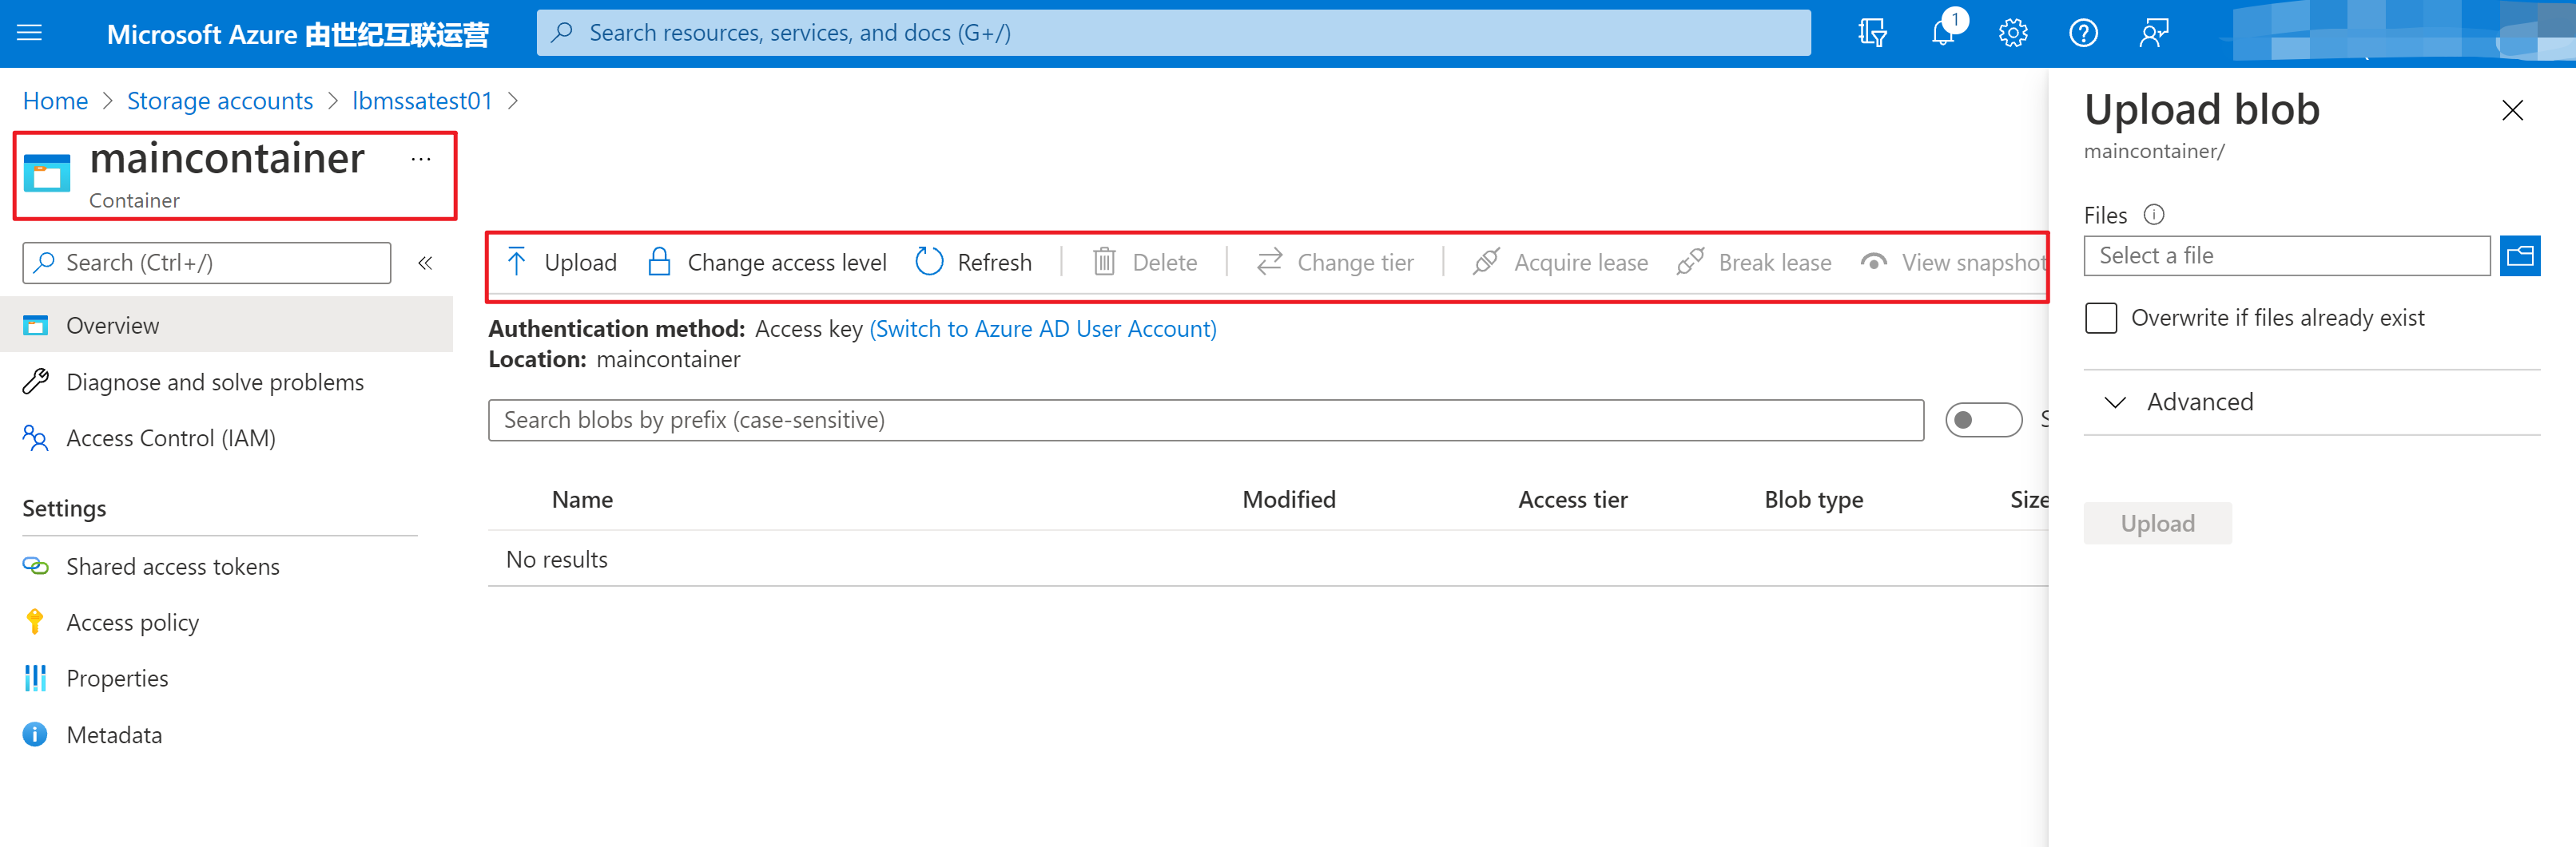This screenshot has width=2576, height=847.
Task: Click Switch to Azure AD User Account
Action: point(1042,329)
